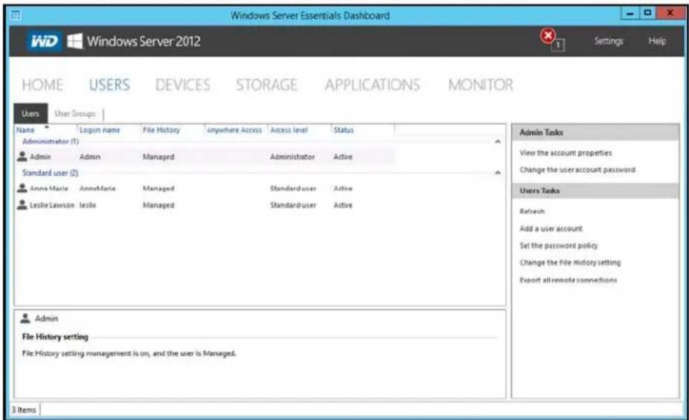Click the AnneMarie logon name cell
This screenshot has width=689, height=420.
point(97,188)
